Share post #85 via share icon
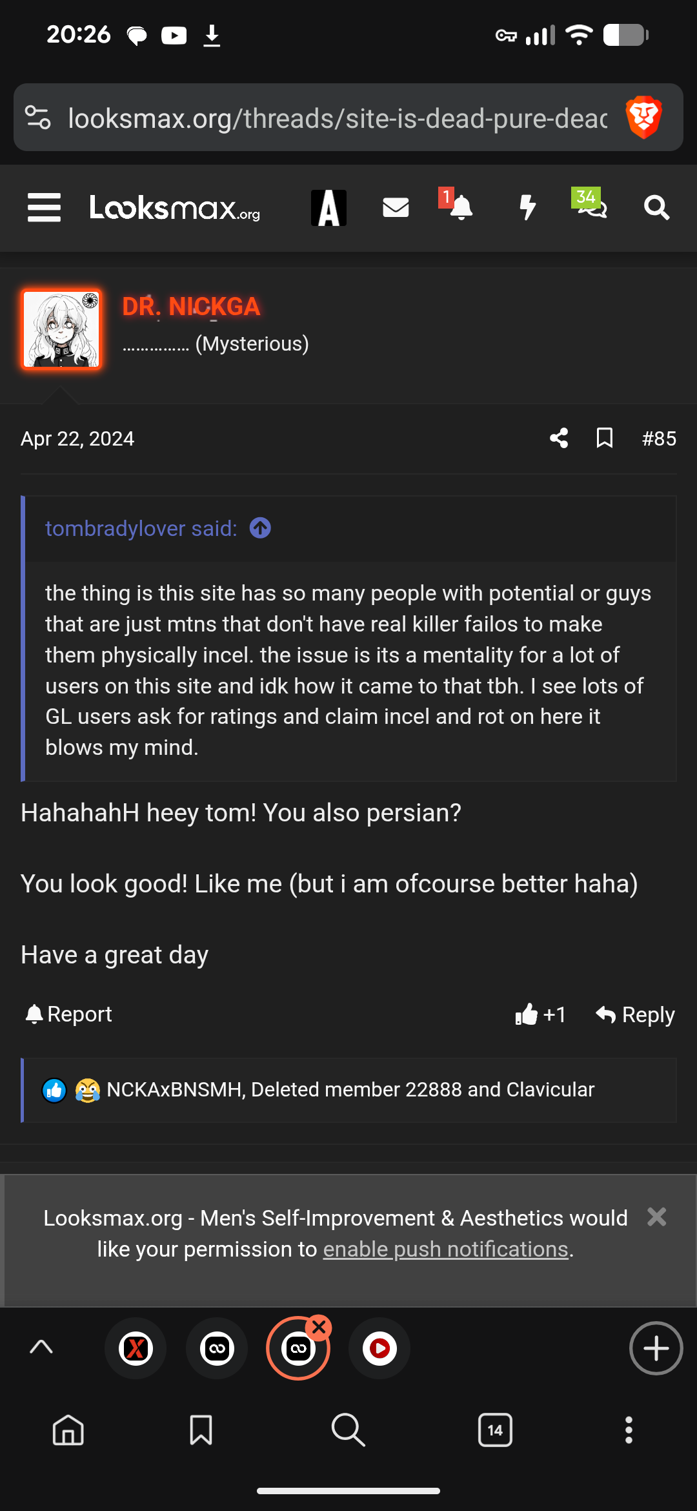Viewport: 697px width, 1511px height. coord(559,438)
